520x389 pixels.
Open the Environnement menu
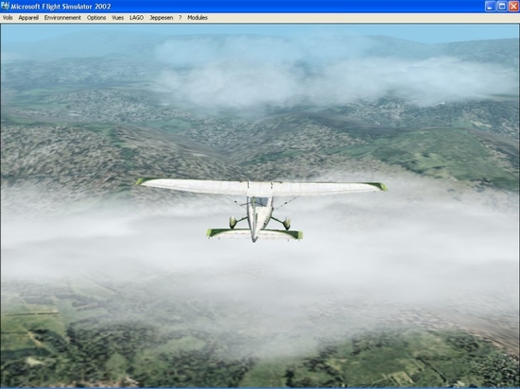tap(62, 18)
